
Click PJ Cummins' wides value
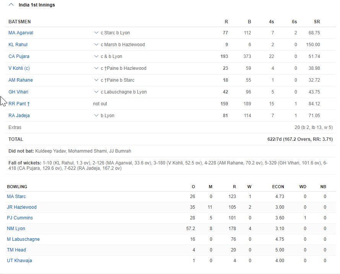(x=305, y=218)
